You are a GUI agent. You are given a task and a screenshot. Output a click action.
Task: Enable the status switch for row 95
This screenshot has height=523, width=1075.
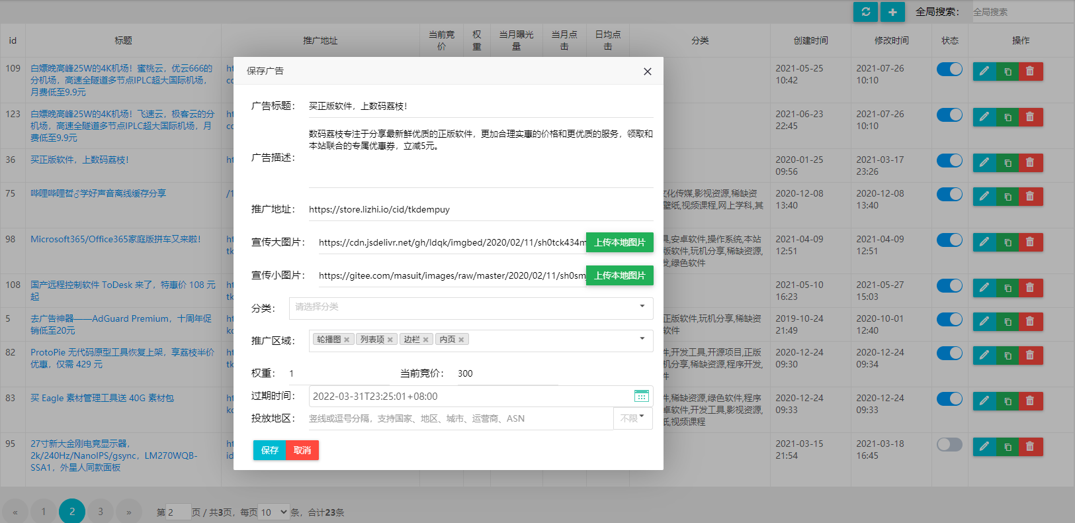(x=949, y=445)
